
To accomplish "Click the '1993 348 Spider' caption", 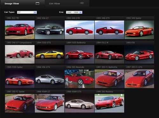I will [x=134, y=18].
